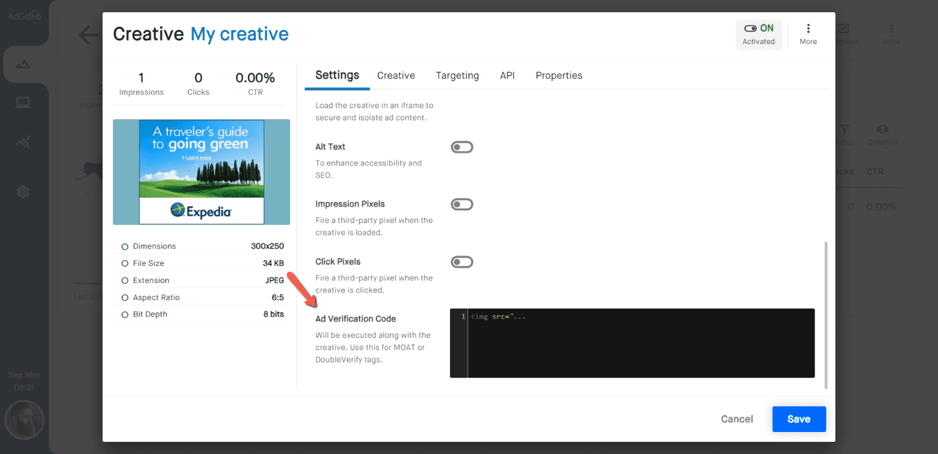The image size is (938, 454).
Task: Enable the Alt Text option
Action: click(x=462, y=147)
